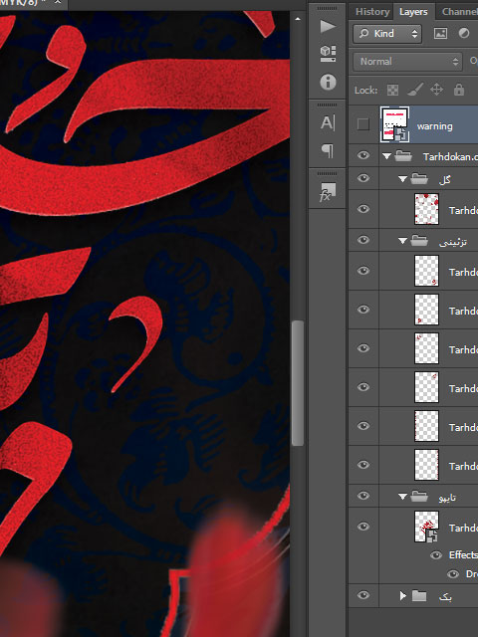
Task: Open the Kind filter dropdown
Action: [387, 33]
